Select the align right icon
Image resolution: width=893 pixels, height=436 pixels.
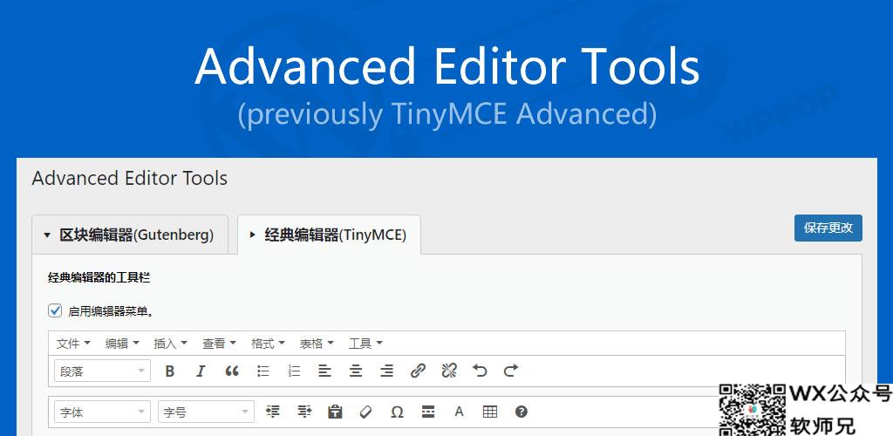pyautogui.click(x=386, y=371)
